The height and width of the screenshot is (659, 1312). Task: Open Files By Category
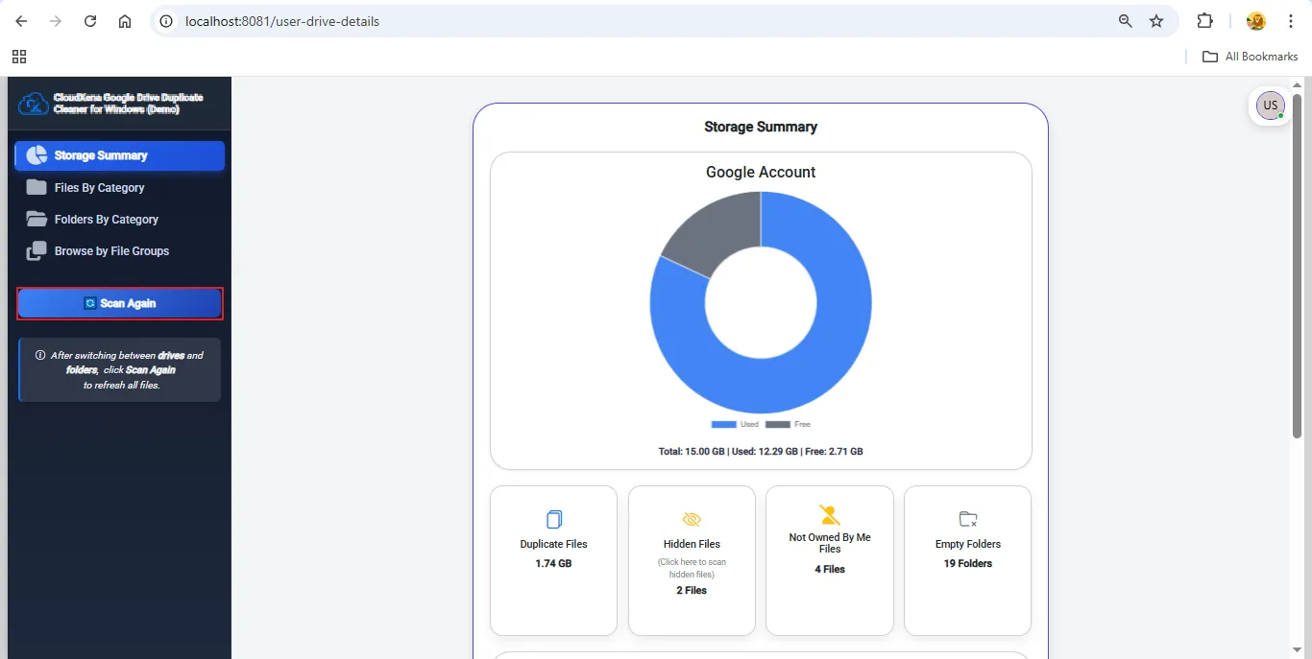coord(99,188)
